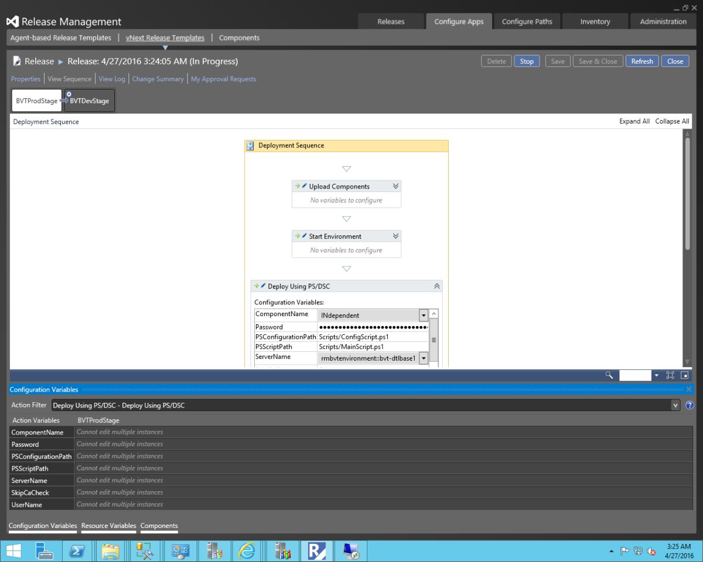The height and width of the screenshot is (562, 703).
Task: Click the green arrow on Deploy Using PS/DSC
Action: click(256, 286)
